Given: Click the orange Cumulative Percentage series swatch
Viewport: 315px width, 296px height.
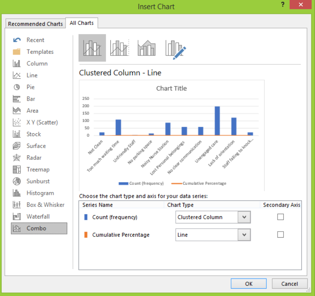Looking at the screenshot, I should (x=86, y=234).
